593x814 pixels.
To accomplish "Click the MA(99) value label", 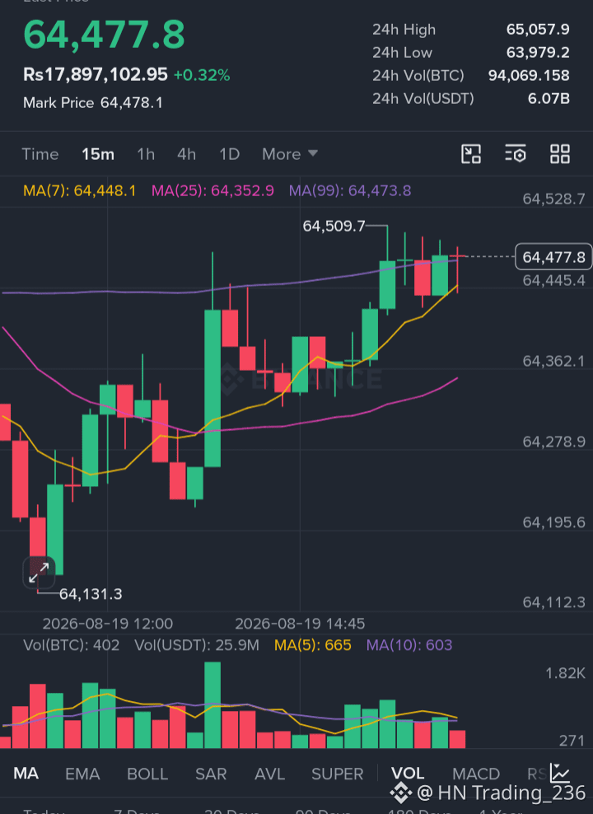I will (x=350, y=190).
